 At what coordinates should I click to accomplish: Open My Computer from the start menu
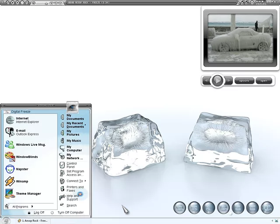[x=73, y=149]
